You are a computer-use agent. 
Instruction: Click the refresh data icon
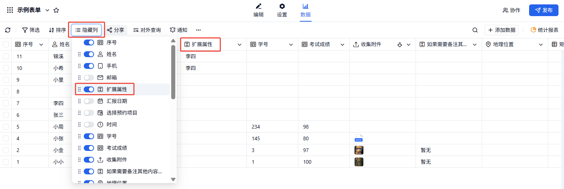(x=8, y=30)
